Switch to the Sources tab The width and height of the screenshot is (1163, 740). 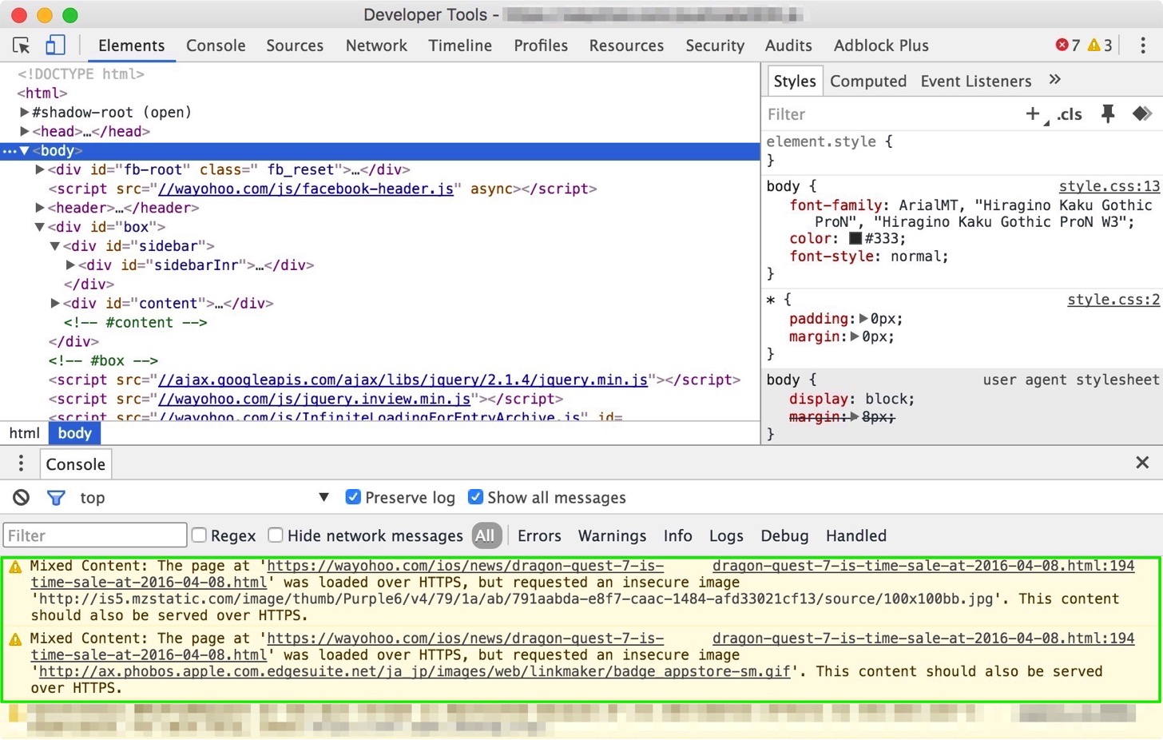point(295,46)
